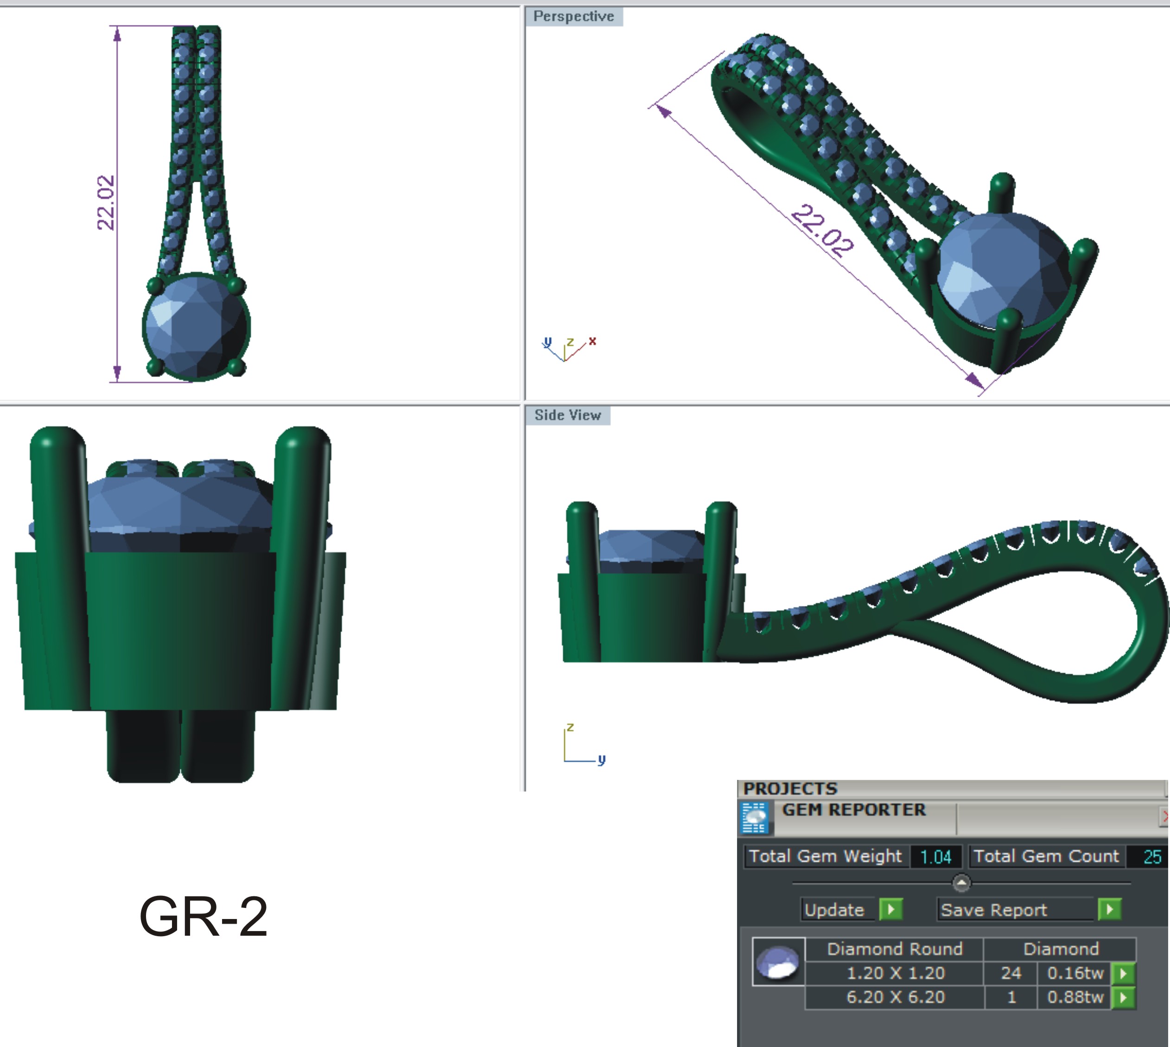Click the green arrow next to Save Report
Screen dimensions: 1170x1047
point(1110,909)
